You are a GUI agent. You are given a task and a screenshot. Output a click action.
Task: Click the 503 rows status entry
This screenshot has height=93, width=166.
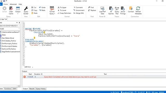click(x=155, y=92)
